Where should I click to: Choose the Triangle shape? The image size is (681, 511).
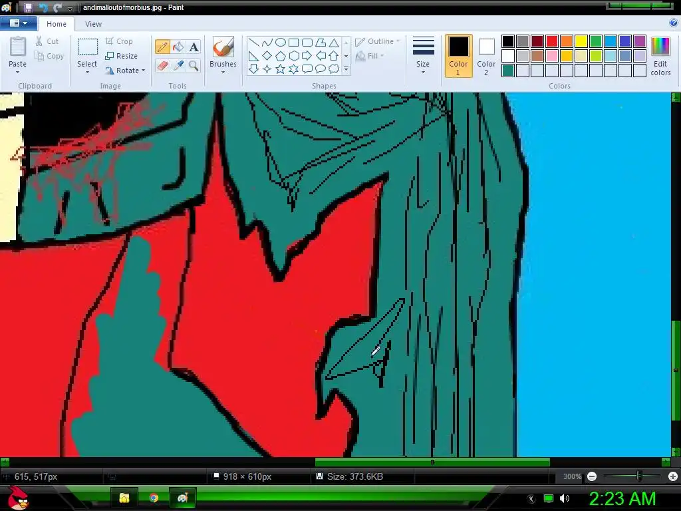click(x=334, y=42)
